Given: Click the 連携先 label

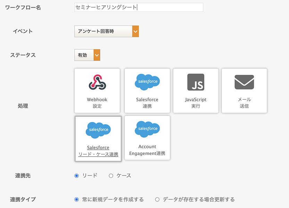Looking at the screenshot, I should (x=23, y=176).
